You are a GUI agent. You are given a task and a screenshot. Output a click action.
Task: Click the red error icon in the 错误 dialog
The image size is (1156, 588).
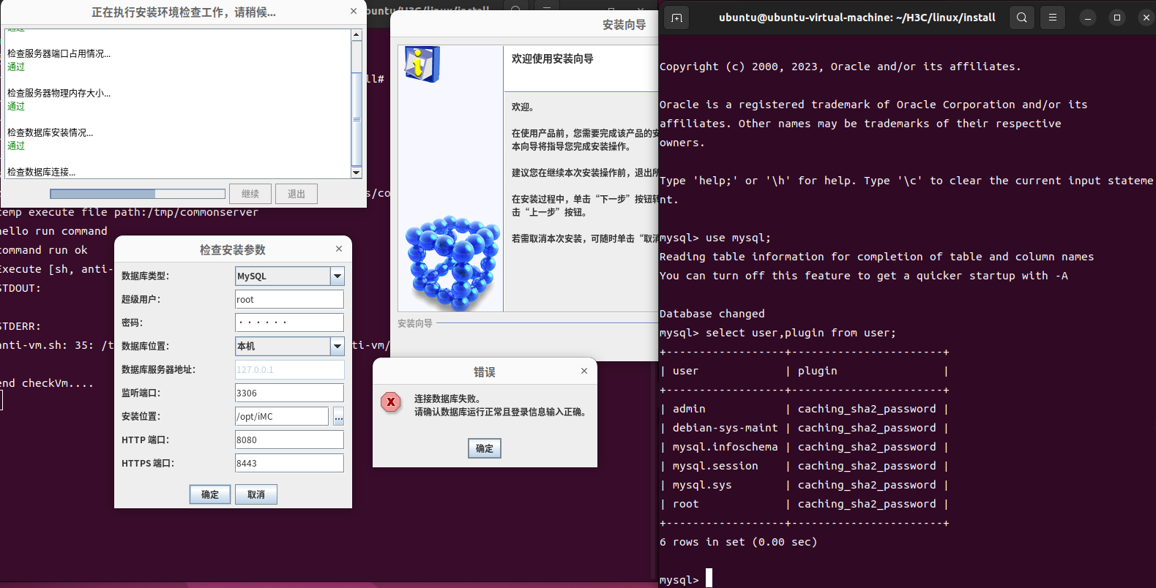391,402
